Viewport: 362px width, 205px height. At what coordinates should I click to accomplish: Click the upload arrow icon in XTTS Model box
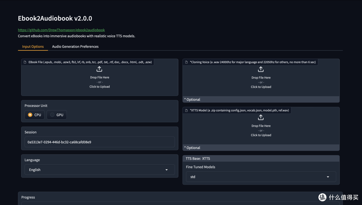click(261, 118)
